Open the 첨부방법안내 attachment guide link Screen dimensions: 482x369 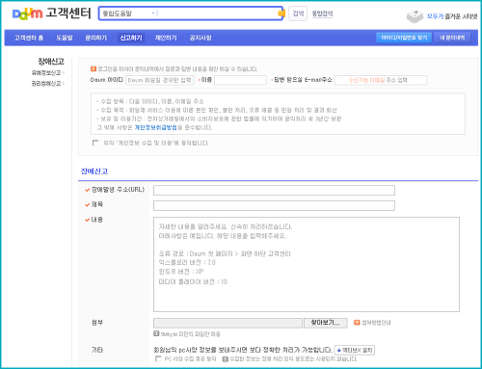(x=376, y=323)
